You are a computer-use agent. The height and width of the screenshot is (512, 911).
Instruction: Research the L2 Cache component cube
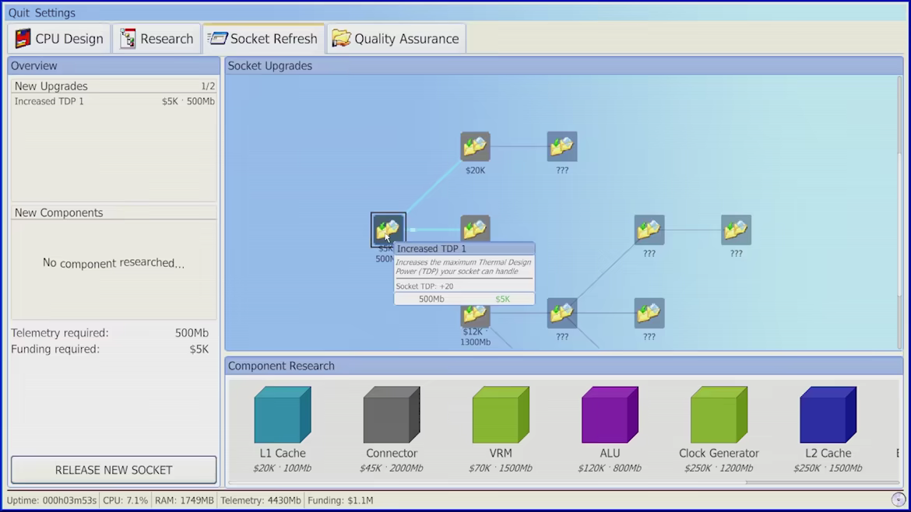tap(828, 415)
